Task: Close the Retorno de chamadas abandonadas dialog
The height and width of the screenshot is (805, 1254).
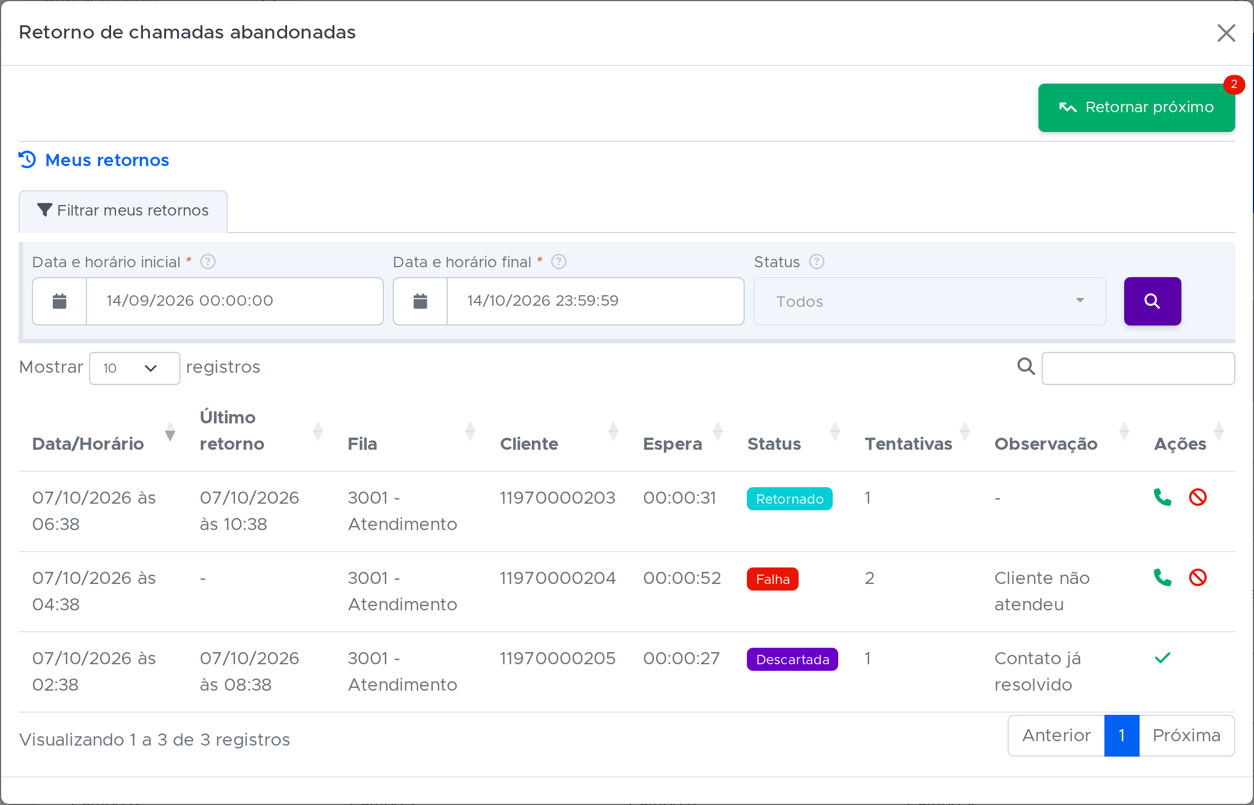Action: tap(1226, 33)
